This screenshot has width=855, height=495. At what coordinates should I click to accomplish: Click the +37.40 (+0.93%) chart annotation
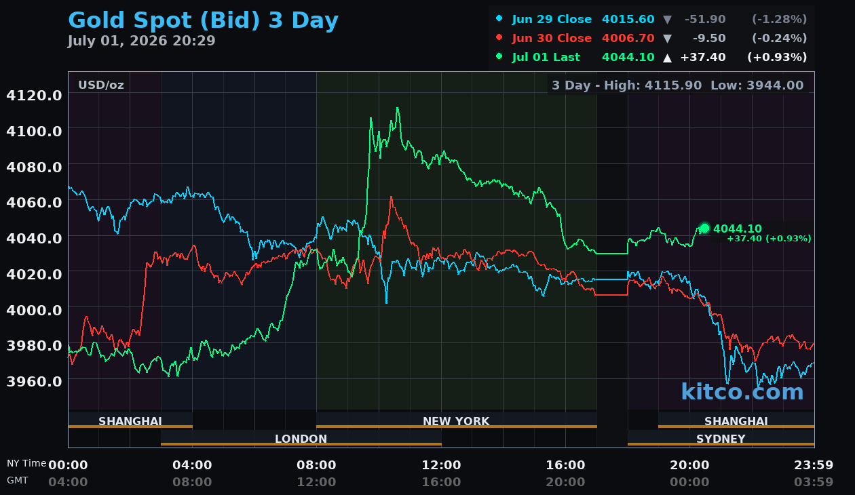pyautogui.click(x=769, y=239)
